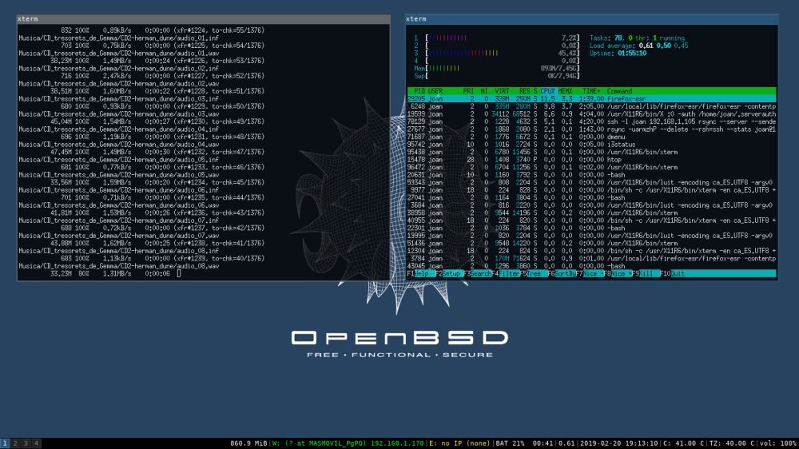Image resolution: width=799 pixels, height=449 pixels.
Task: Click the TIME+ column header
Action: coord(591,91)
